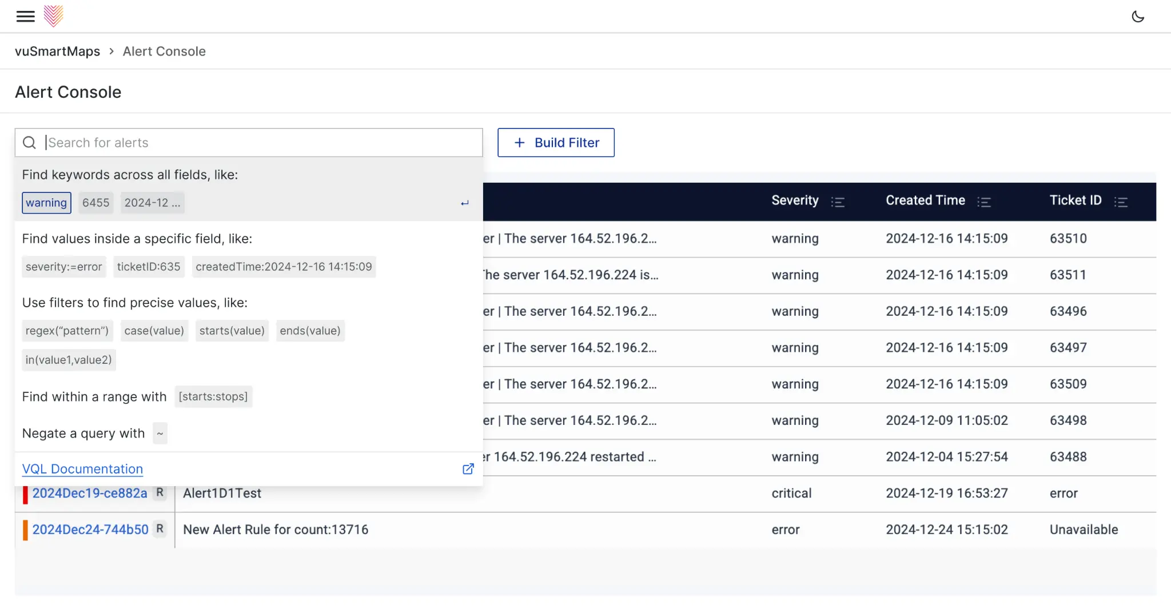
Task: Insert the starts(value) filter chip
Action: click(x=232, y=331)
